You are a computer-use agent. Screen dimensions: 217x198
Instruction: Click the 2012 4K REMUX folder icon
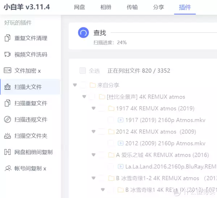(111, 132)
